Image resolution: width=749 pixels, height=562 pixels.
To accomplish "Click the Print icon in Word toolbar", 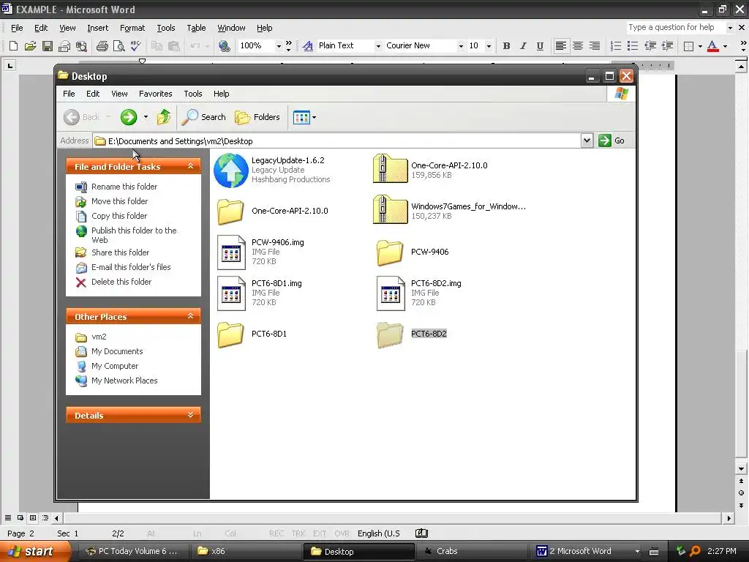I will click(102, 46).
